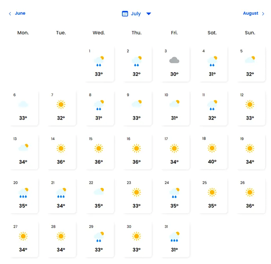Select the July month label
The height and width of the screenshot is (264, 271).
pos(136,14)
